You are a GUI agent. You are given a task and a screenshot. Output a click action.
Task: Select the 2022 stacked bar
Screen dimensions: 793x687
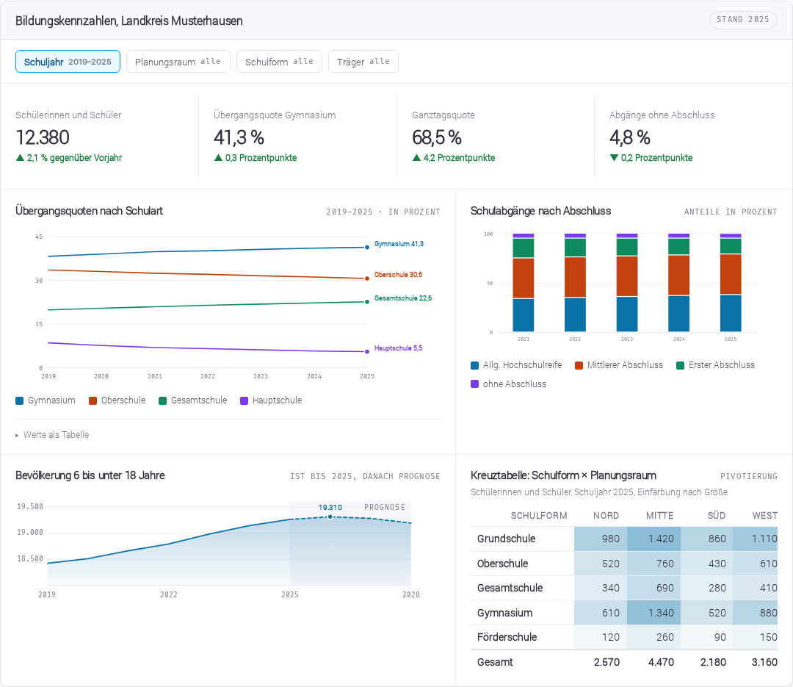tap(575, 282)
